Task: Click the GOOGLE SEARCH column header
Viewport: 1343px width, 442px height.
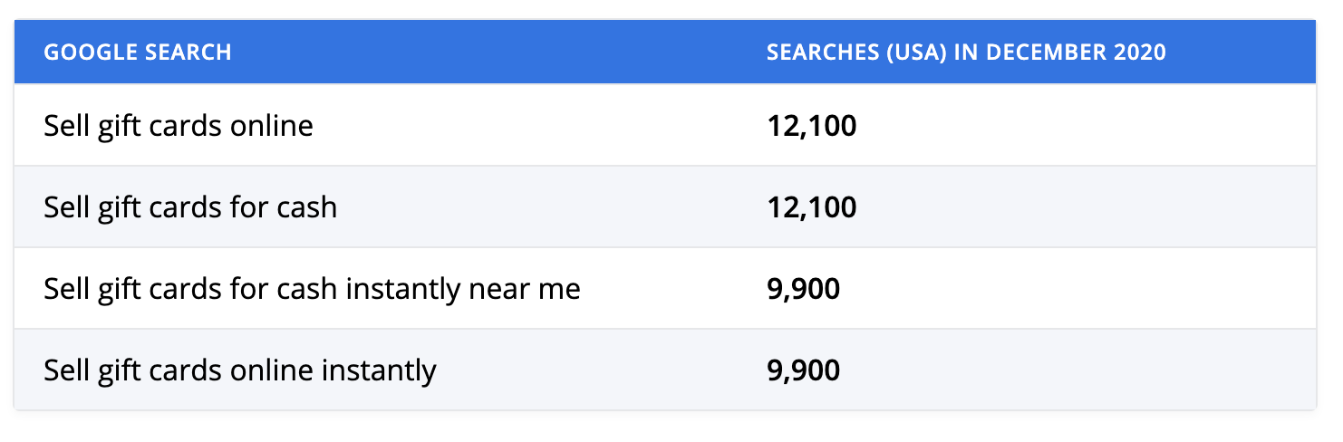Action: click(x=138, y=53)
